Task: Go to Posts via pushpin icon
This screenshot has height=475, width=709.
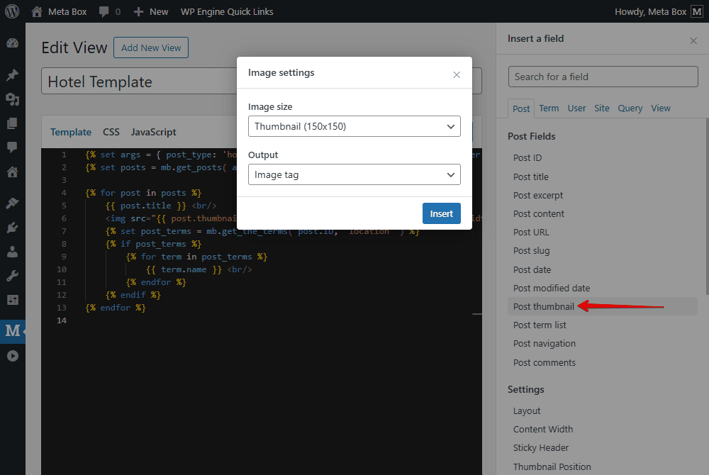Action: pos(12,75)
